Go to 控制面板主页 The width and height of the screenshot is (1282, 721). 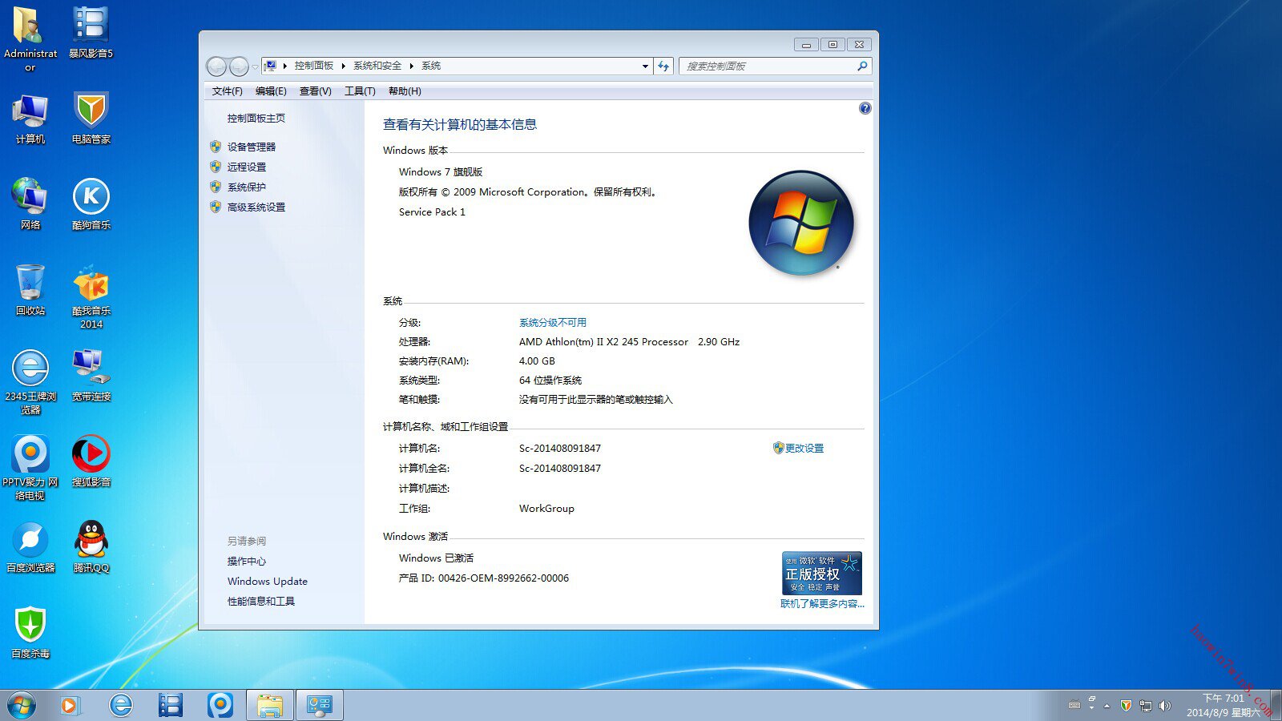256,118
